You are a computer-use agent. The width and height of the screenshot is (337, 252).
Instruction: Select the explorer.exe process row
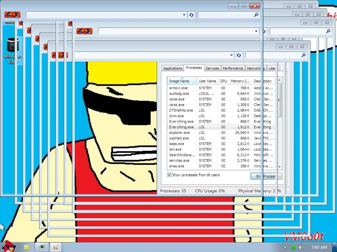(221, 133)
